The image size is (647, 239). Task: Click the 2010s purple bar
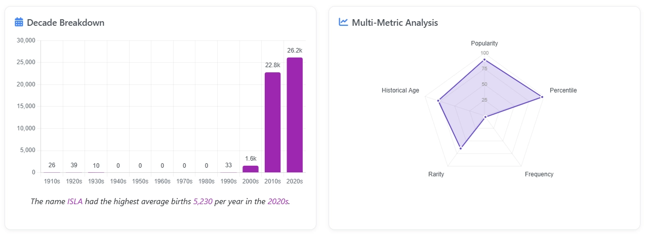(272, 122)
